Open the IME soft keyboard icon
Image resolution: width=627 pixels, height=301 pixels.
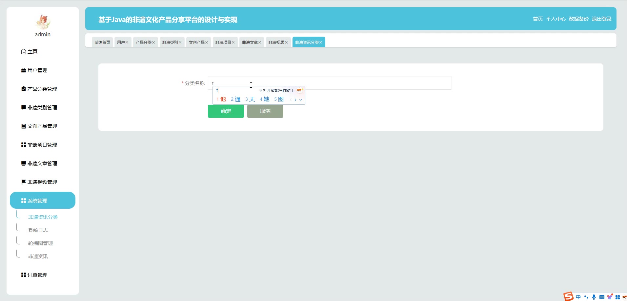point(602,297)
